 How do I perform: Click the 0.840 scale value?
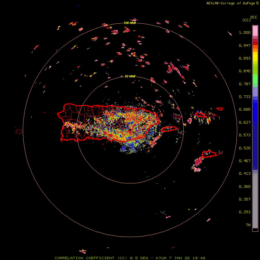[245, 71]
